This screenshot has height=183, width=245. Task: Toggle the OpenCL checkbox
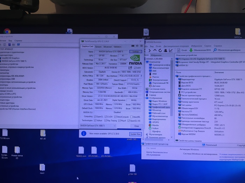pyautogui.click(x=94, y=116)
